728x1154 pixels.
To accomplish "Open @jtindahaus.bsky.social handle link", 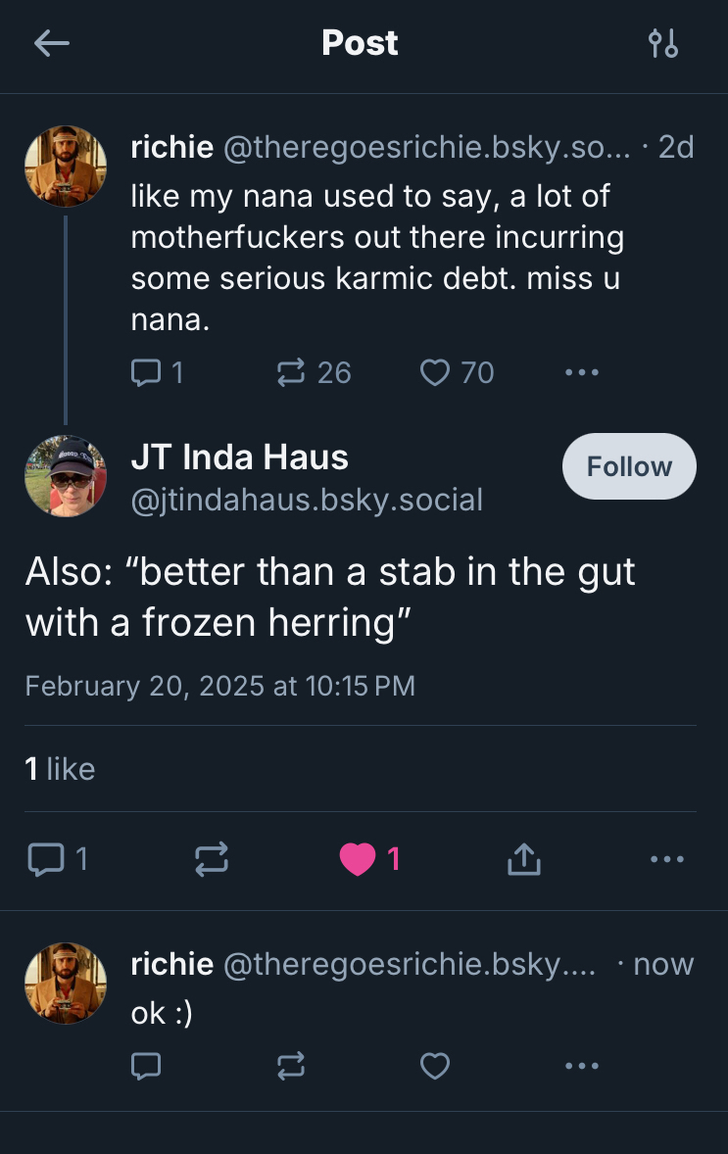I will coord(307,501).
